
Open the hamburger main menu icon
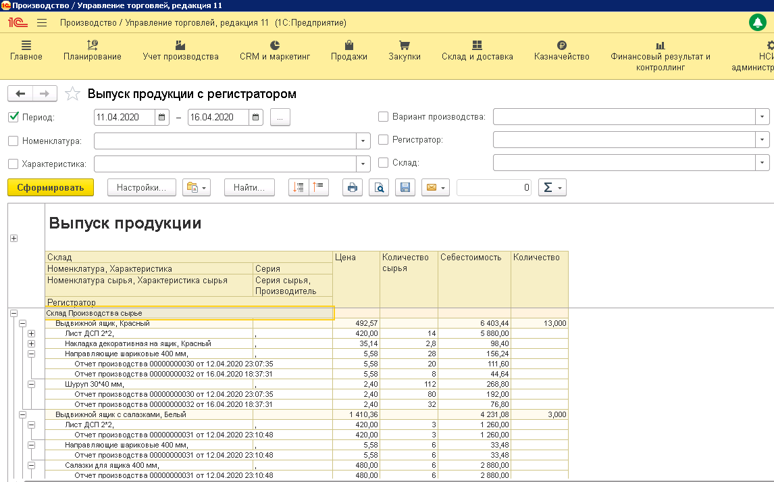42,22
